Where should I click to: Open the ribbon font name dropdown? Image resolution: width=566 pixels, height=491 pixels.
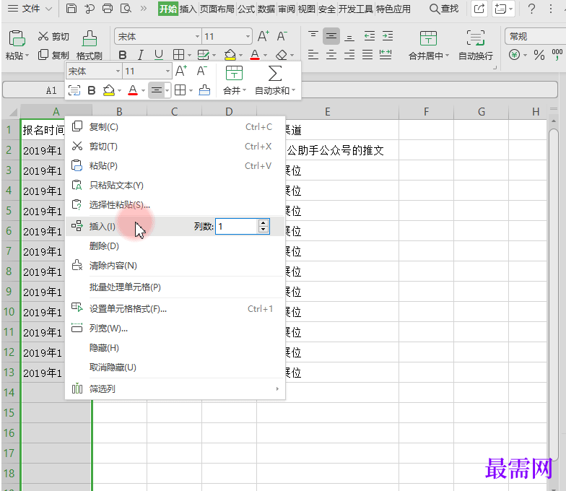[197, 37]
